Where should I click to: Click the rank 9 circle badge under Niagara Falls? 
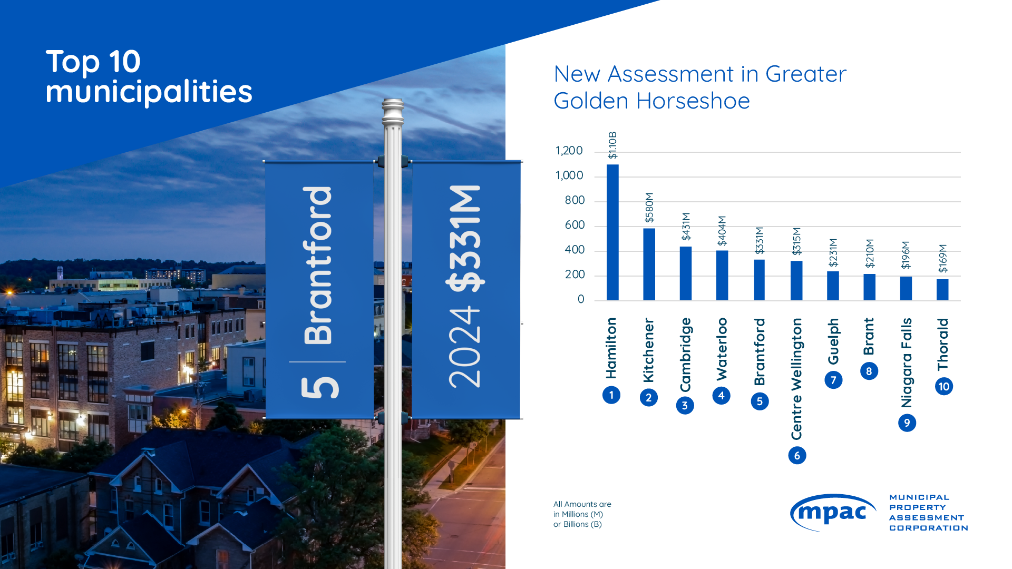(x=907, y=423)
